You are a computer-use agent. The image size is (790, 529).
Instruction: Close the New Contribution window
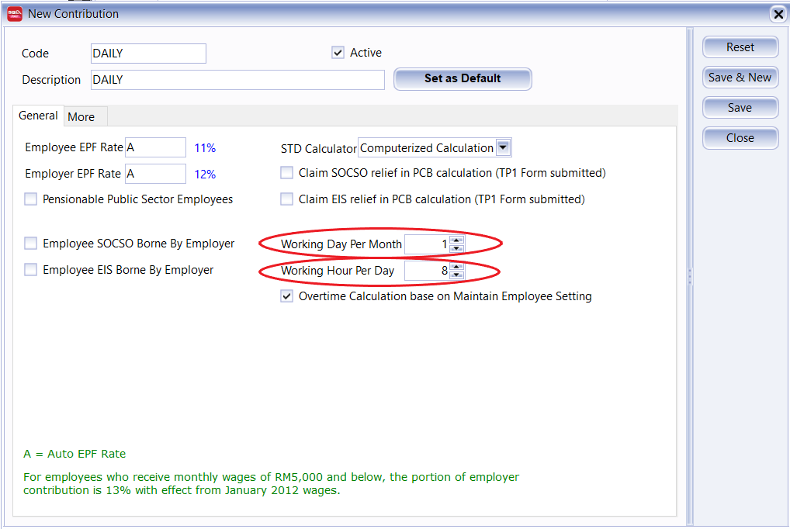[x=778, y=14]
